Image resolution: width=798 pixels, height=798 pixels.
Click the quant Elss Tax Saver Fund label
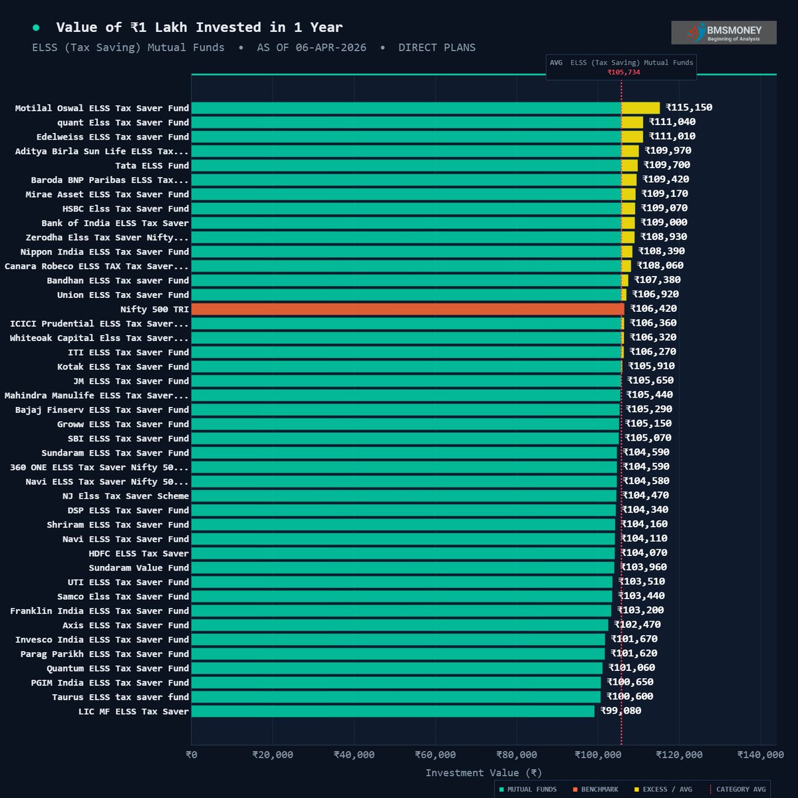pos(123,122)
